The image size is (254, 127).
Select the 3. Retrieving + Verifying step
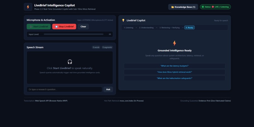coord(170,28)
